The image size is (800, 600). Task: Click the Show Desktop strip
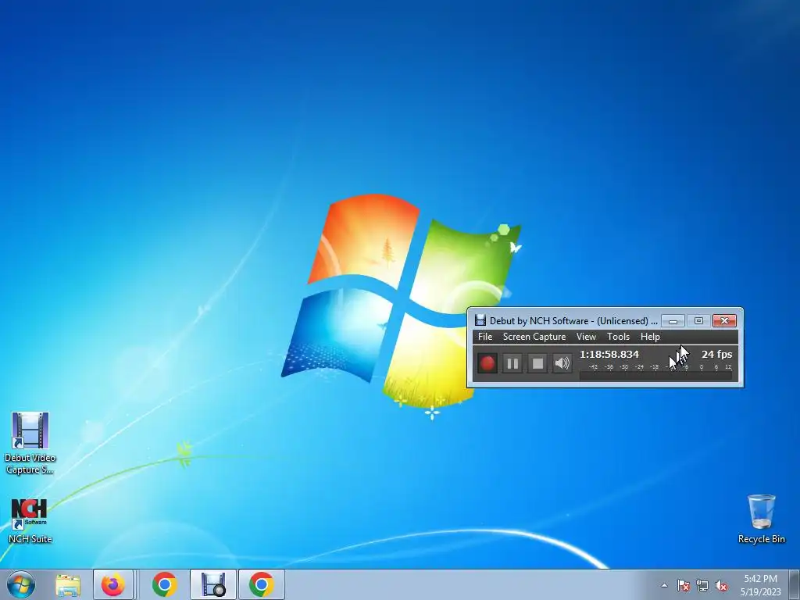click(x=795, y=584)
